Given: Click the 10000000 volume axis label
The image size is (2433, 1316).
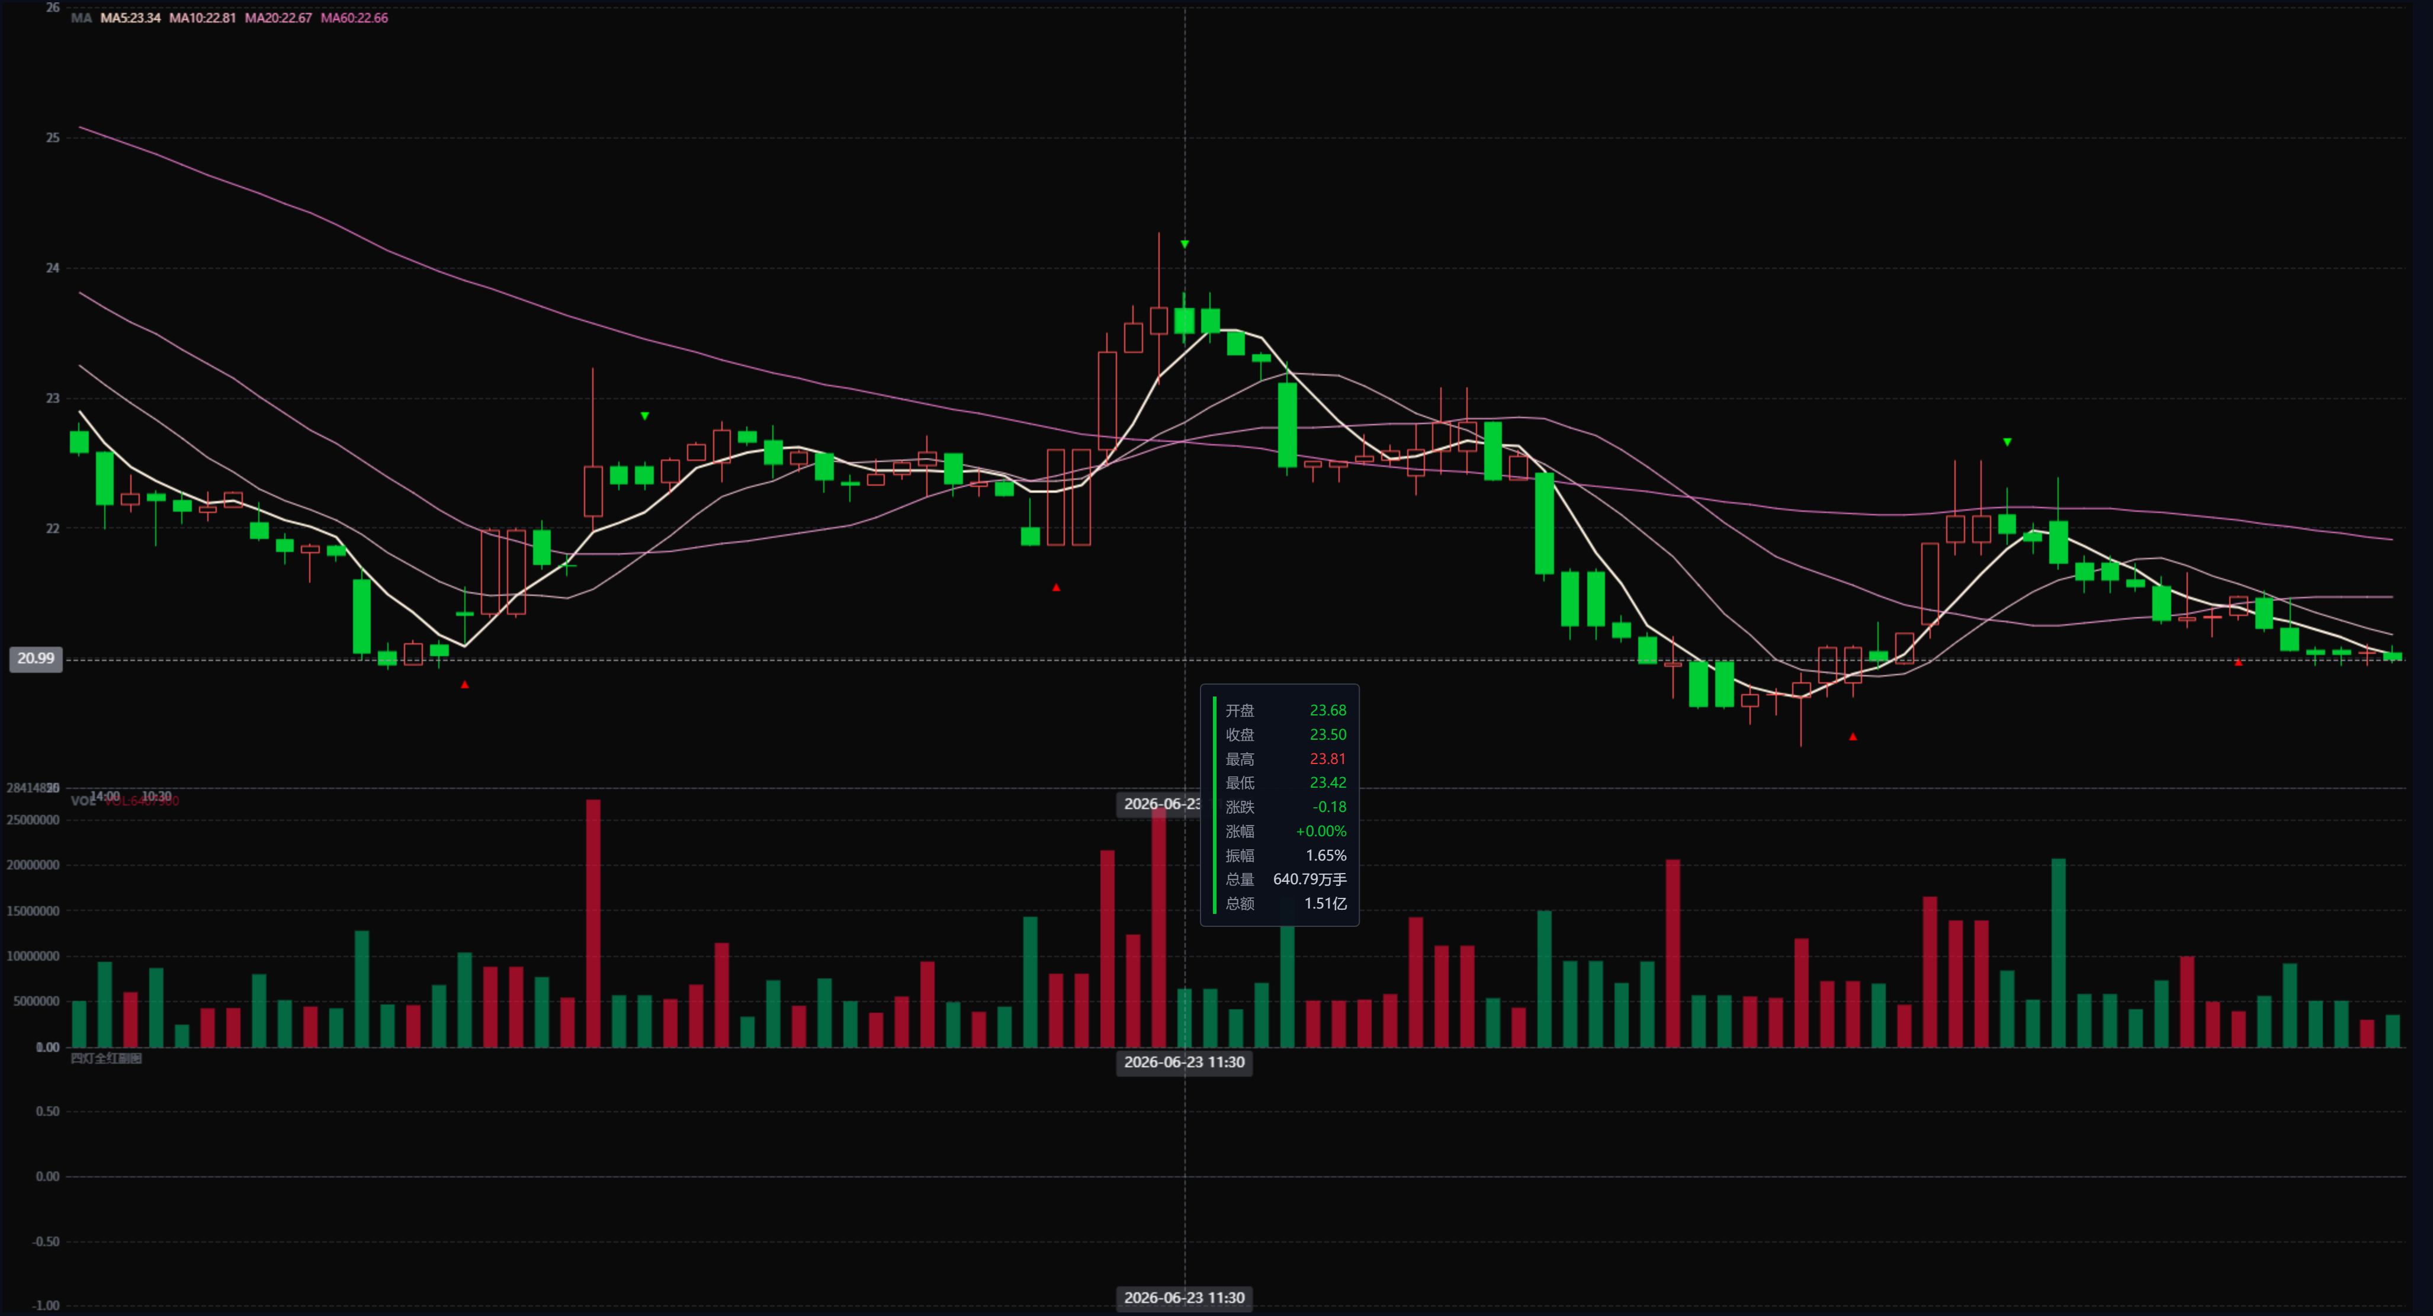Looking at the screenshot, I should pyautogui.click(x=33, y=956).
